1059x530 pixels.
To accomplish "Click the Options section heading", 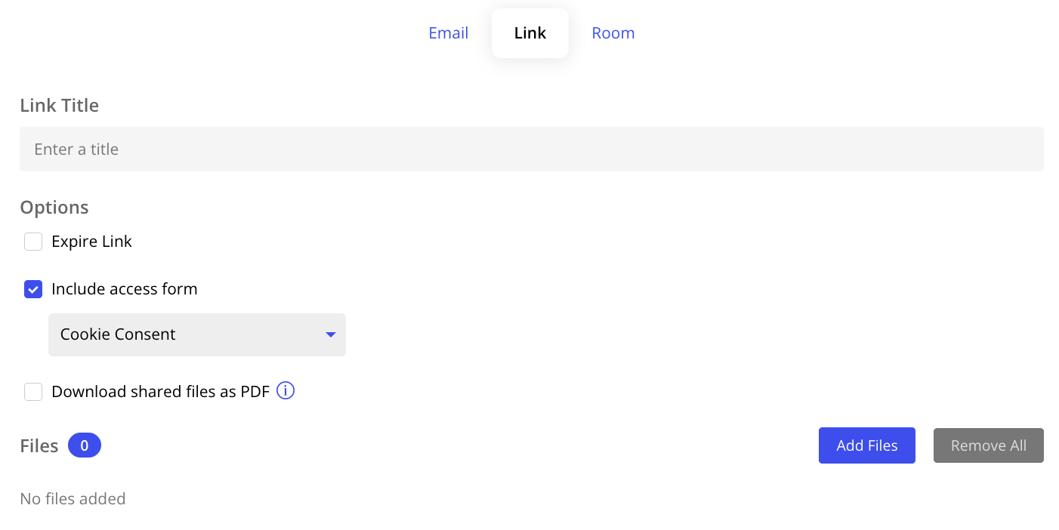I will [x=54, y=207].
